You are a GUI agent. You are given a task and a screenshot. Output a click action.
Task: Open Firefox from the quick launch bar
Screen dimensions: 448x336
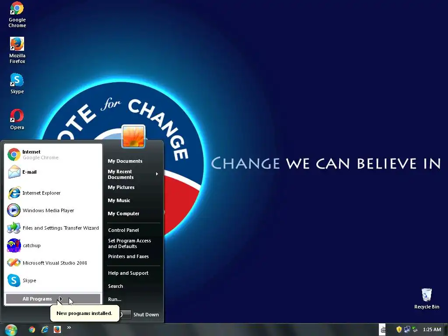pos(57,330)
